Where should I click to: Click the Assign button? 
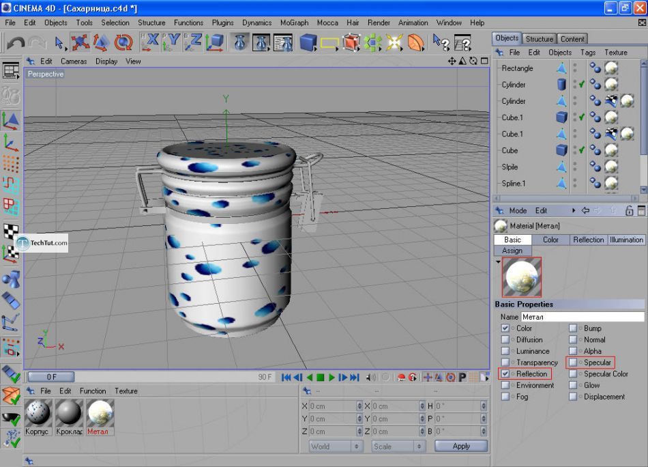click(x=512, y=251)
